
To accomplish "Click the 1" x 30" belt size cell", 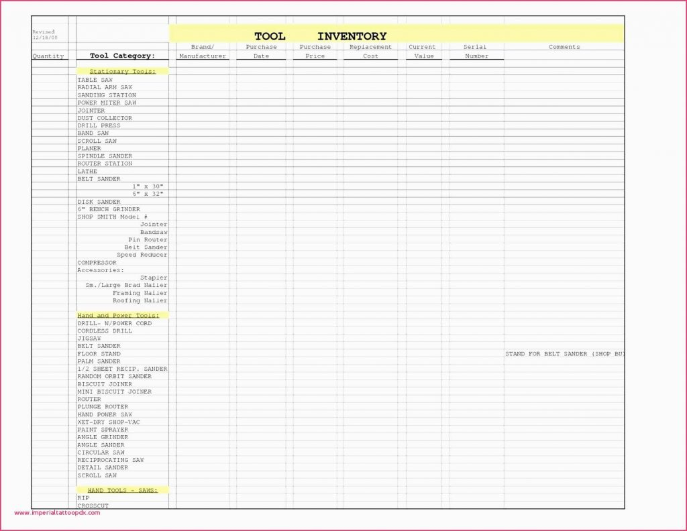I will pyautogui.click(x=148, y=186).
